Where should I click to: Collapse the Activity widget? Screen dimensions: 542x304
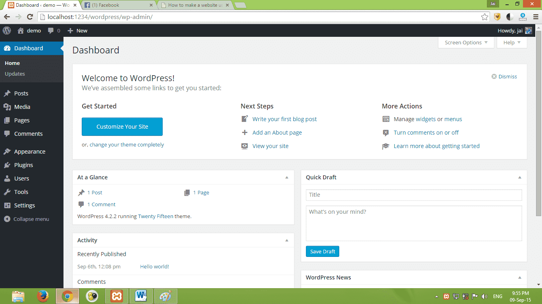coord(287,240)
